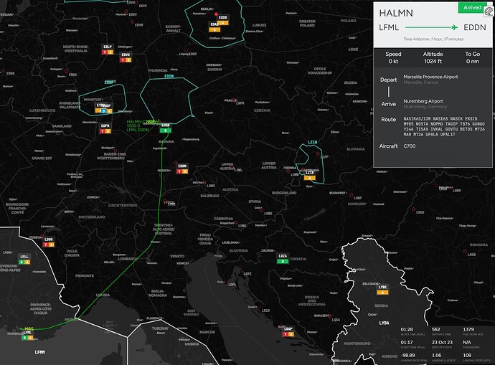Screen dimensions: 495x365
Task: Select the LSGG airport marker near Geneva
Action: tap(48, 241)
